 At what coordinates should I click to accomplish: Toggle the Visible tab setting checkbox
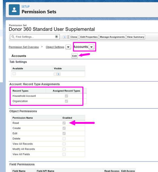click(x=55, y=74)
